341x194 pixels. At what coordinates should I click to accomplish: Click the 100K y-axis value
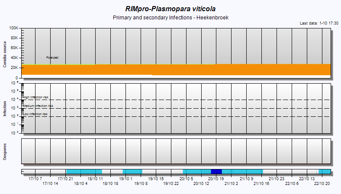(x=14, y=28)
